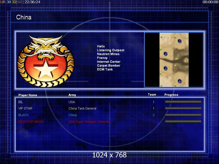Click the "Player Name" column header
The width and height of the screenshot is (219, 164).
pos(28,95)
